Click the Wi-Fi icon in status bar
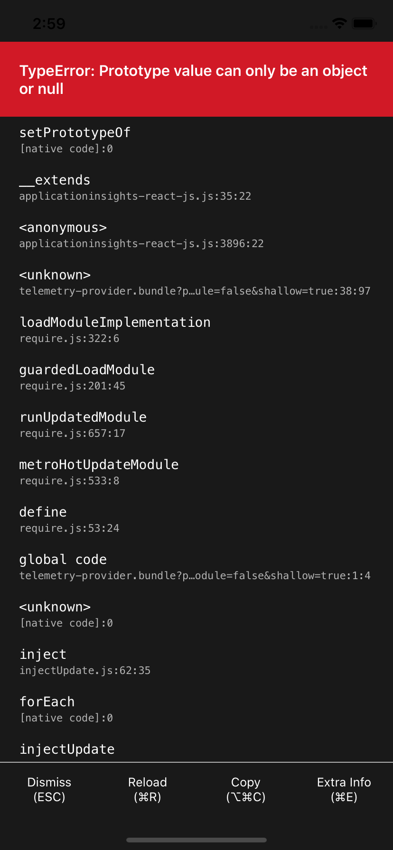The image size is (393, 850). point(339,23)
